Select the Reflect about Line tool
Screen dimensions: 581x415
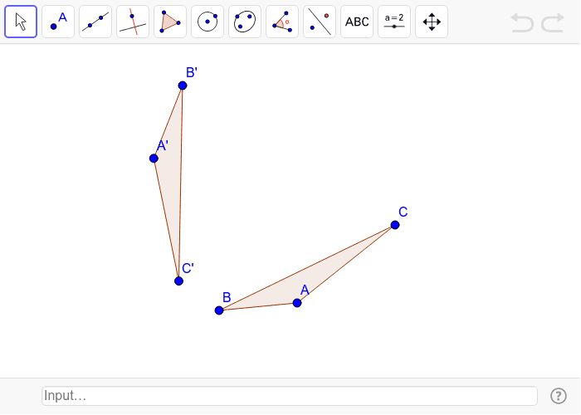click(x=320, y=22)
